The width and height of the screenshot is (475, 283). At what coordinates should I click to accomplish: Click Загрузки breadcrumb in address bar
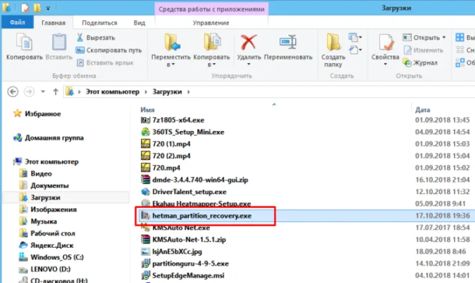click(x=167, y=91)
